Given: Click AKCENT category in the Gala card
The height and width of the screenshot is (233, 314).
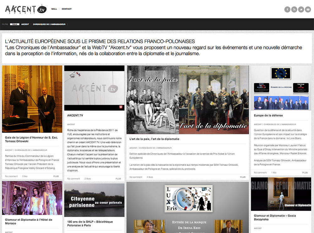Looking at the screenshot, I should point(9,150).
